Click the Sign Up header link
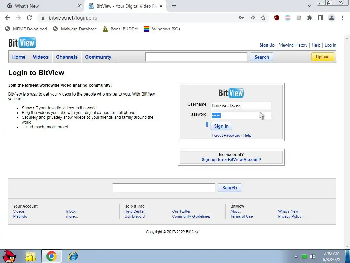The width and height of the screenshot is (350, 263). tap(267, 45)
